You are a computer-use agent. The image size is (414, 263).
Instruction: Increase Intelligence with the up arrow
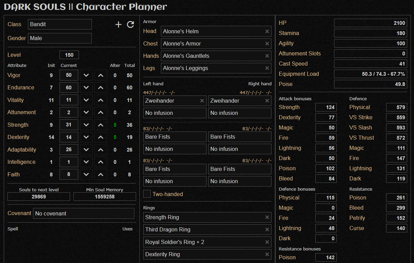(101, 162)
